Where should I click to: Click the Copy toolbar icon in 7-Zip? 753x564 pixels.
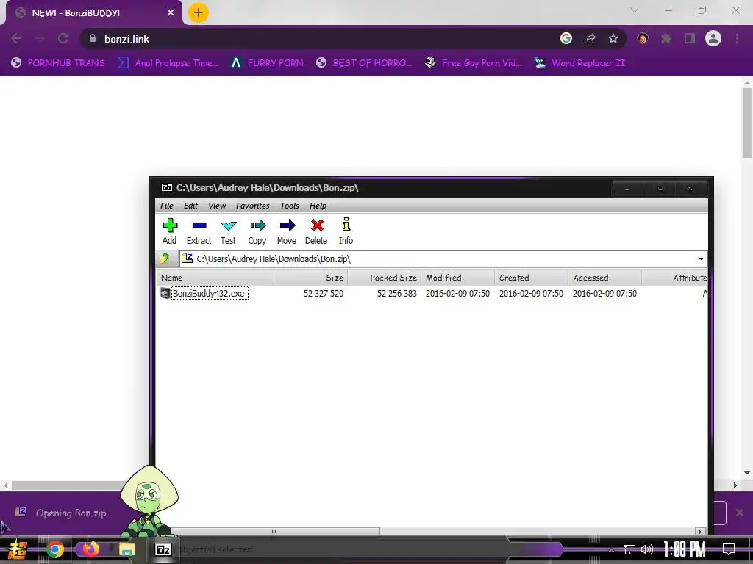point(257,231)
